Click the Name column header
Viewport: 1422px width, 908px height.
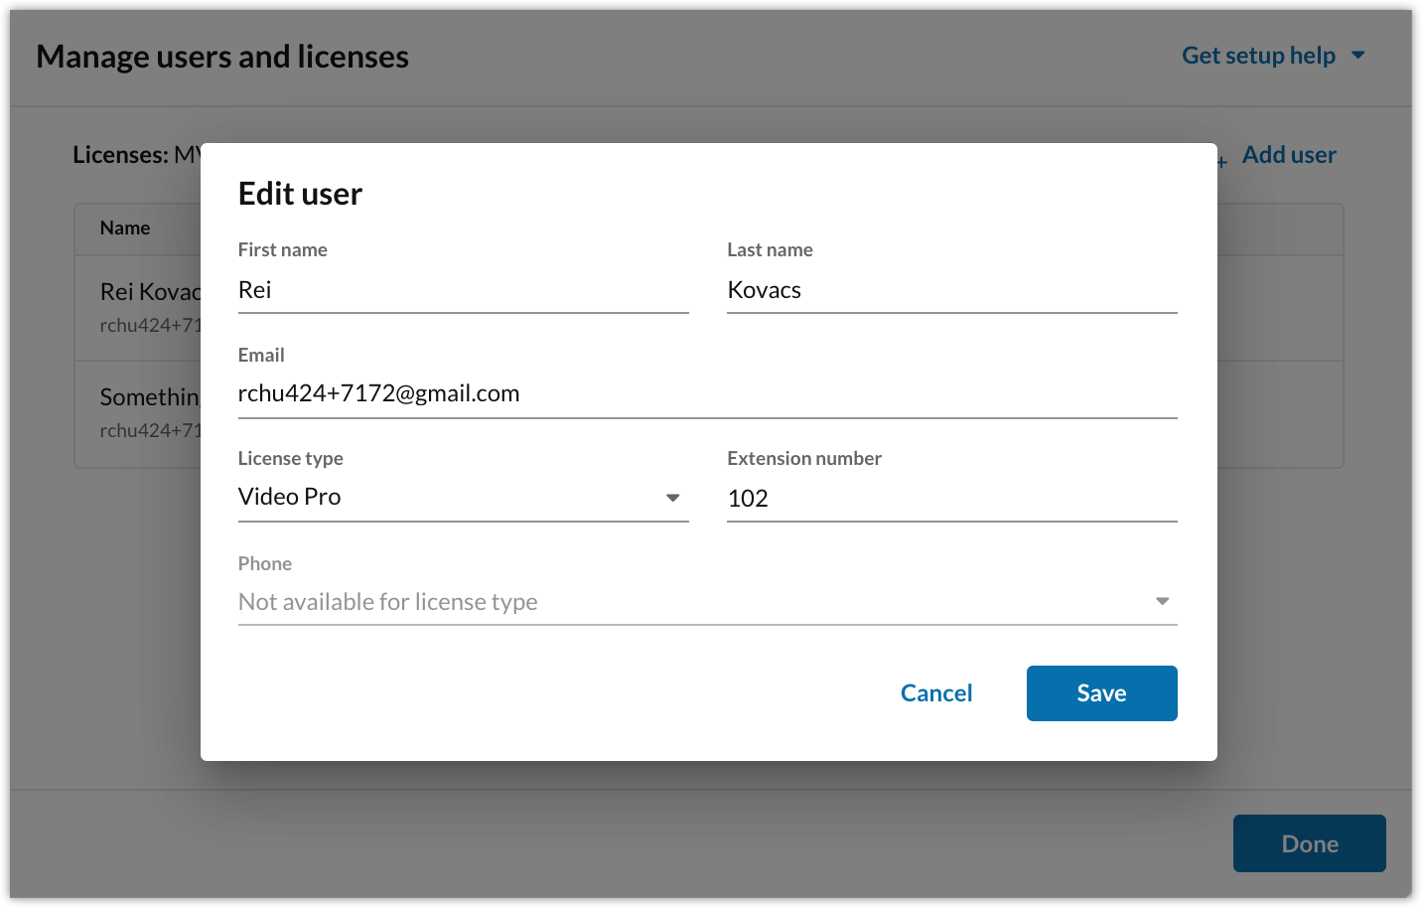click(125, 227)
